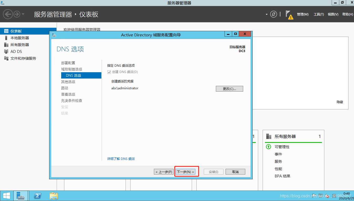
Task: Open 可管理性 in 所有服务器 tile
Action: pos(282,147)
